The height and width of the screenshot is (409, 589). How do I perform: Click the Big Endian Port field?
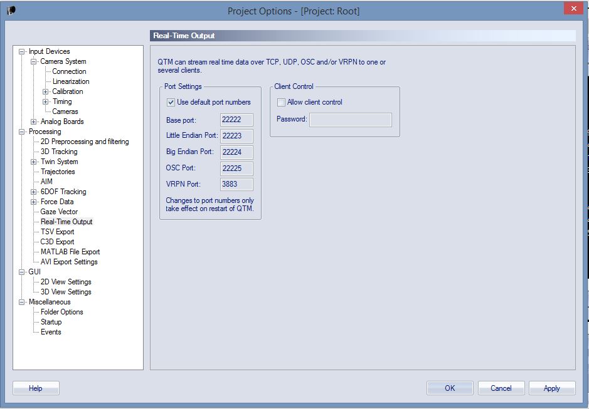pyautogui.click(x=236, y=152)
